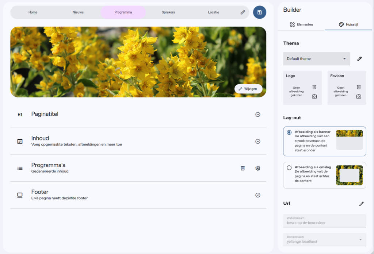
Task: Click the save icon button
Action: click(259, 12)
